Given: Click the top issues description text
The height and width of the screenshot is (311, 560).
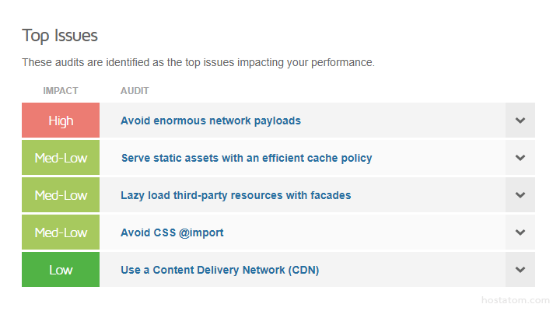Looking at the screenshot, I should click(198, 62).
